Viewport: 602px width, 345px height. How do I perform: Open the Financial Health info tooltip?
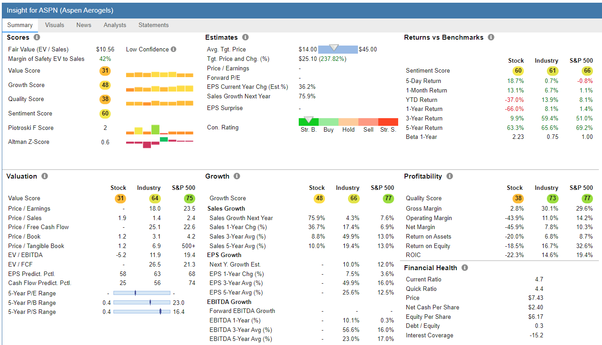click(x=465, y=267)
